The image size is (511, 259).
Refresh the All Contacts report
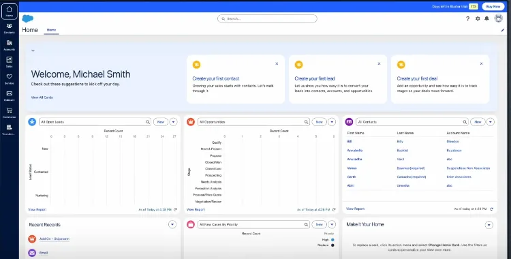pyautogui.click(x=491, y=209)
